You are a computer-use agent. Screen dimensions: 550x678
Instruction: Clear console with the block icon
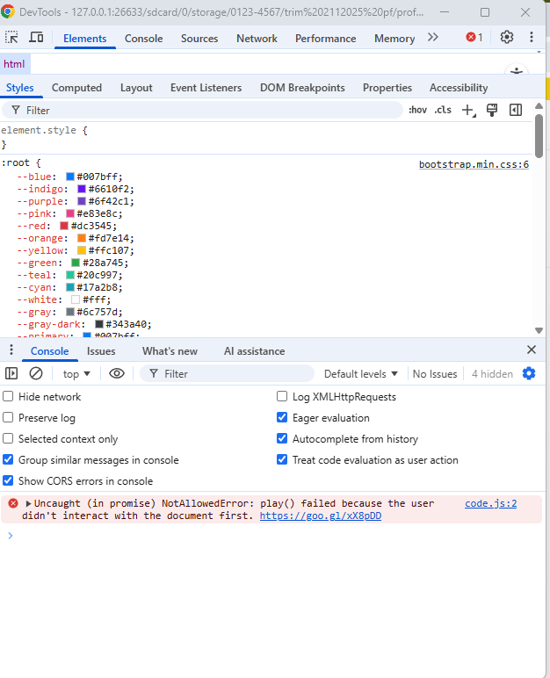pos(36,373)
